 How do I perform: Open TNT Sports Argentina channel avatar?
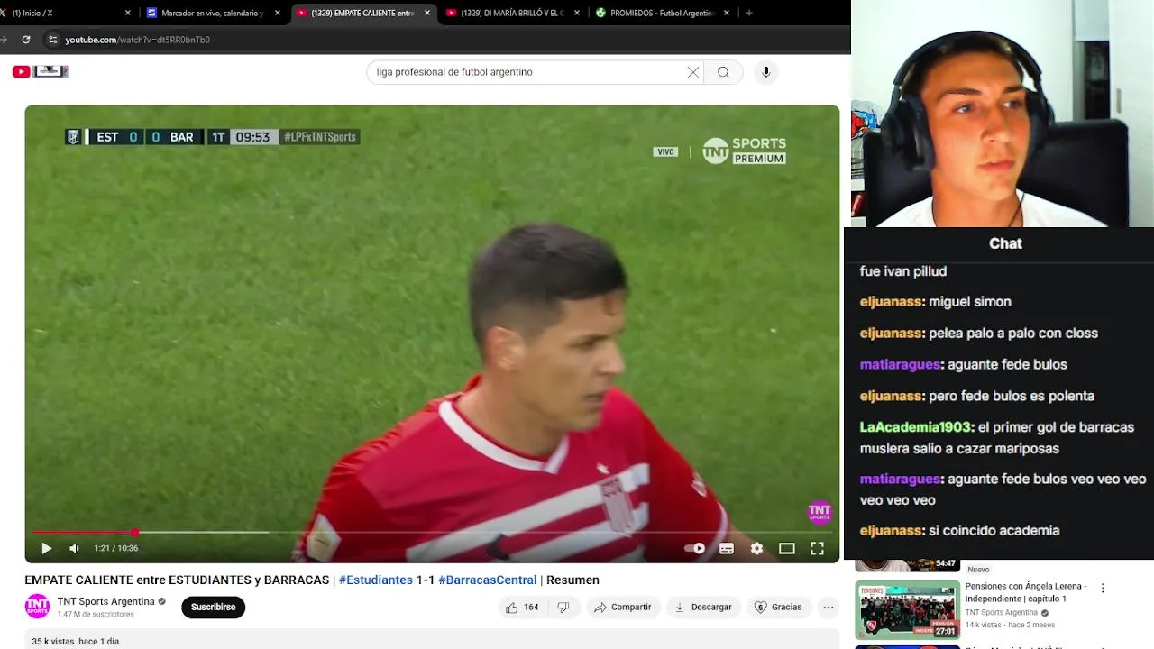pyautogui.click(x=37, y=607)
